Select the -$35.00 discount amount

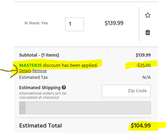tap(143, 65)
